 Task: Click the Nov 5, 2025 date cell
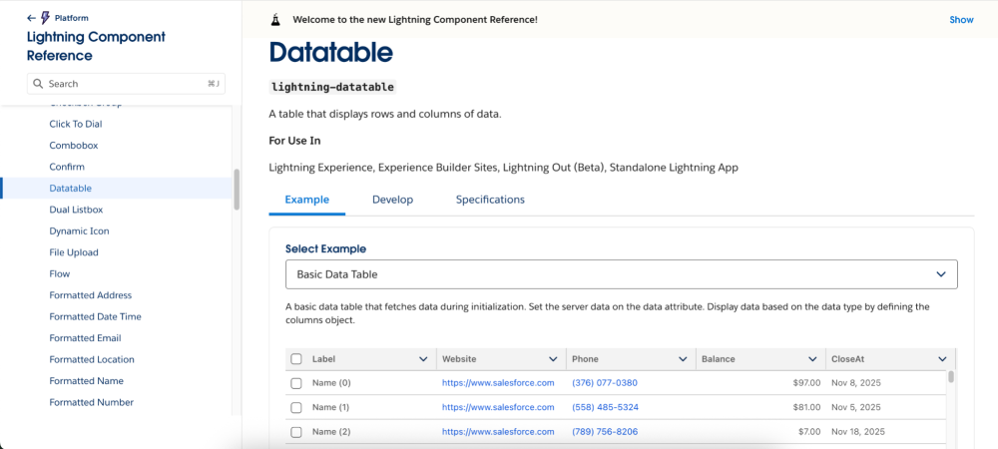pos(856,407)
